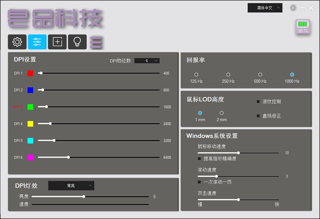The width and height of the screenshot is (320, 219).
Task: Open the lighting settings lightbulb icon
Action: (77, 42)
